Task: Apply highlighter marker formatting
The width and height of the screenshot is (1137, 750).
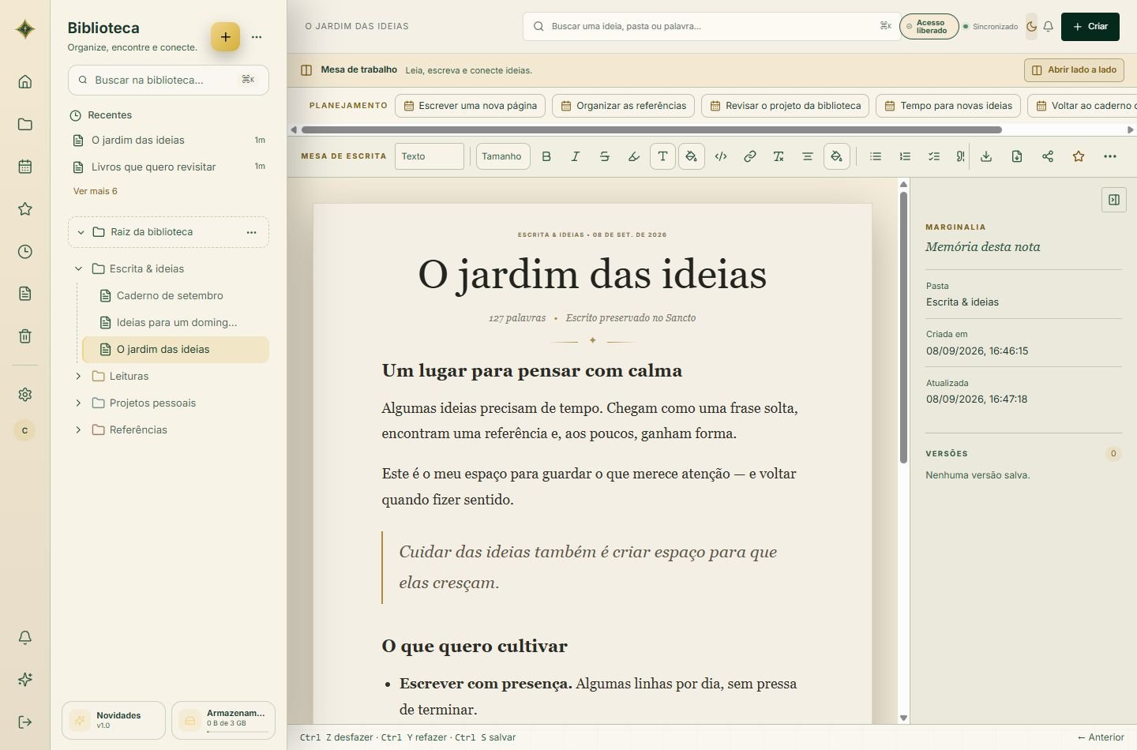Action: pos(633,156)
